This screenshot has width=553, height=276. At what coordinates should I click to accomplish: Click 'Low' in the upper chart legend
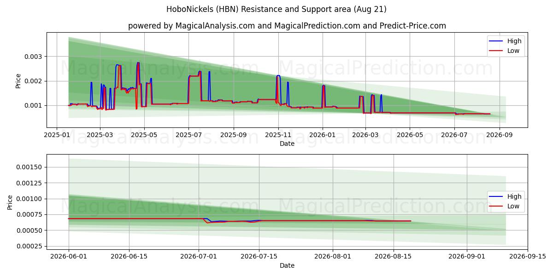coord(513,51)
